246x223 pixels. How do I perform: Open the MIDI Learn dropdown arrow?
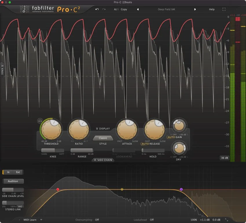(x=41, y=220)
